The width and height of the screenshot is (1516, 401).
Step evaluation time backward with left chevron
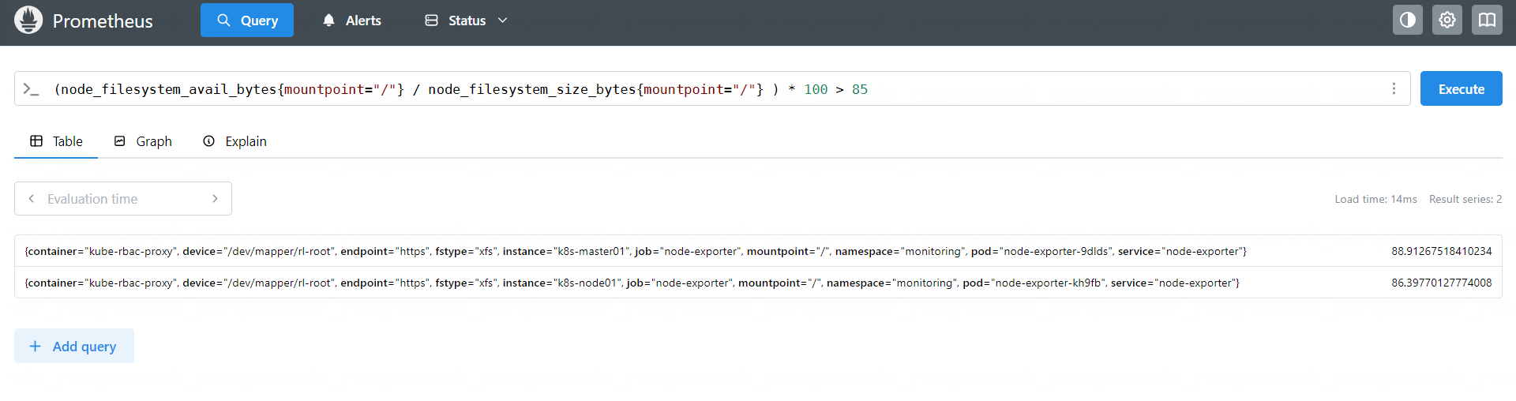pyautogui.click(x=32, y=199)
